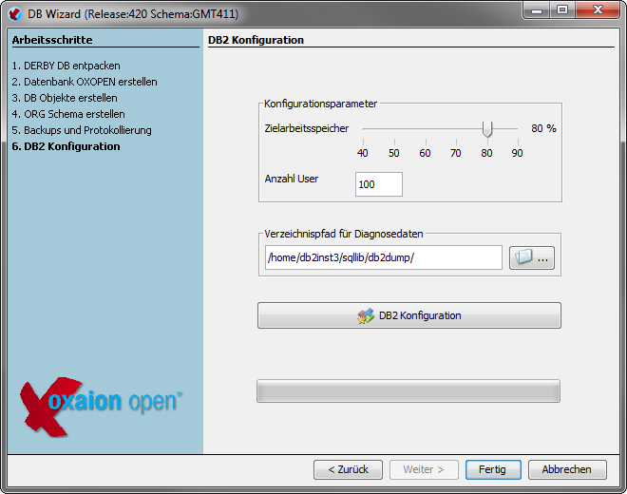This screenshot has height=494, width=627.
Task: Click the empty progress bar
Action: click(x=408, y=390)
